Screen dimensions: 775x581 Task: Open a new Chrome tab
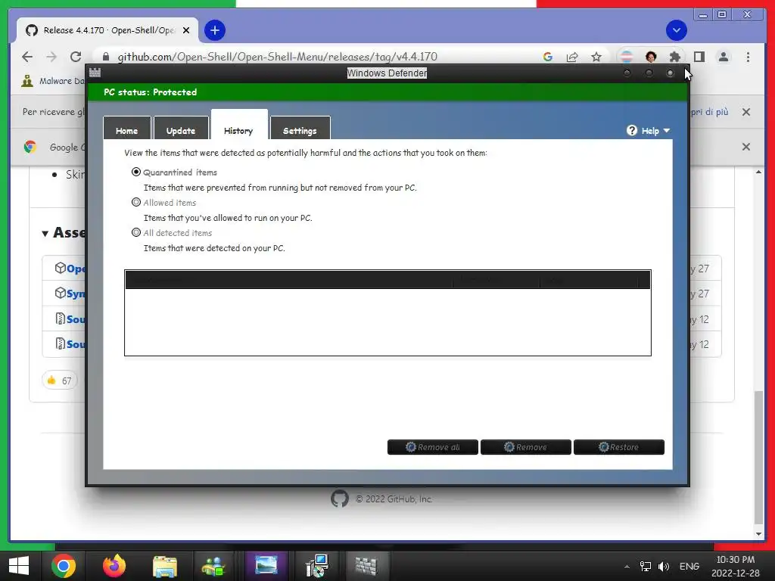pyautogui.click(x=214, y=30)
